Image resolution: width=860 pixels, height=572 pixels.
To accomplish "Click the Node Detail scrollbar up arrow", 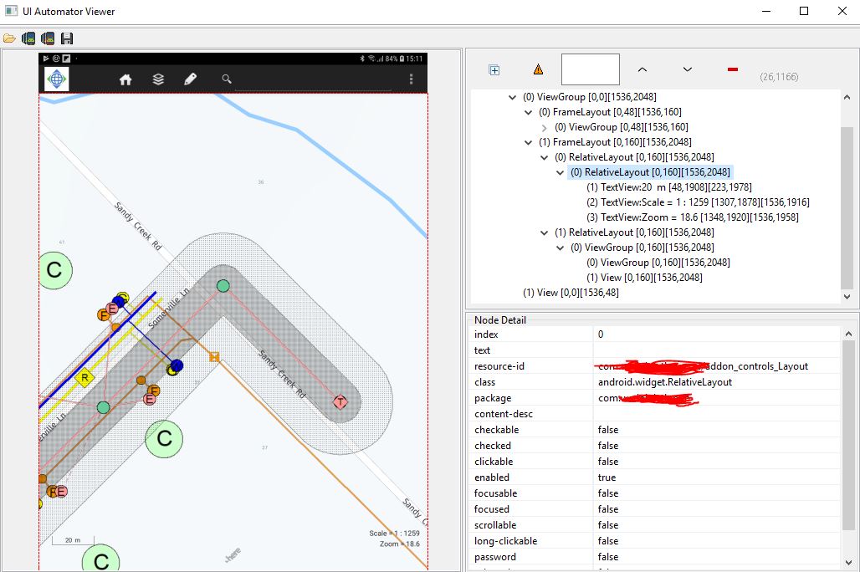I will [x=848, y=334].
